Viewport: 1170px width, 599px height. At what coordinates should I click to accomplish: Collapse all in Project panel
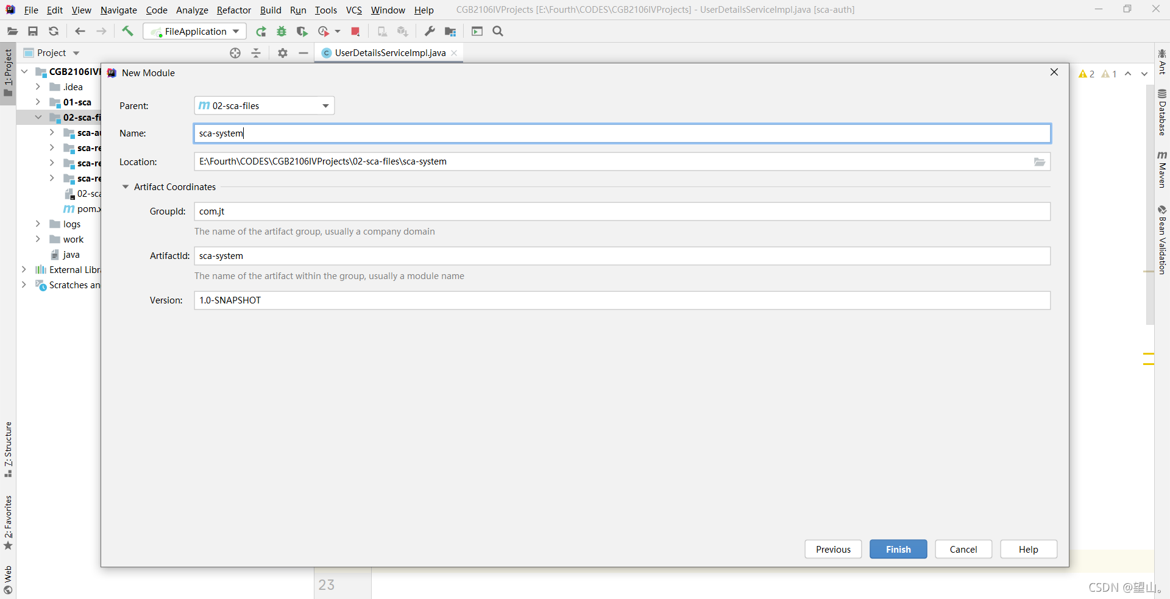click(256, 53)
